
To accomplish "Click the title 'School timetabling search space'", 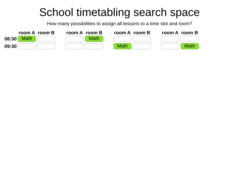I will tap(119, 12).
